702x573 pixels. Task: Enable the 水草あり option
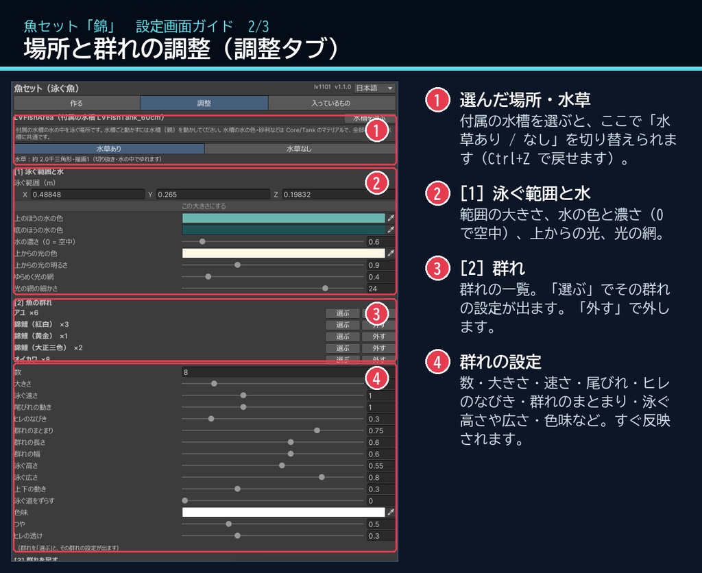[x=109, y=149]
